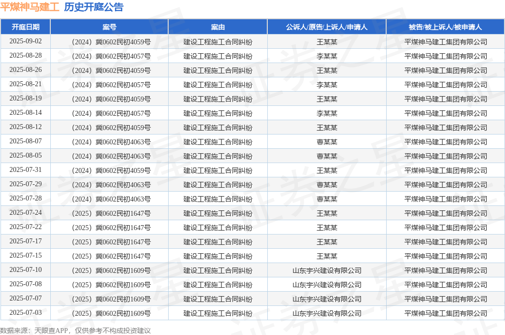Click the date cell 2025-07-08
This screenshot has height=335, width=505.
(26, 284)
